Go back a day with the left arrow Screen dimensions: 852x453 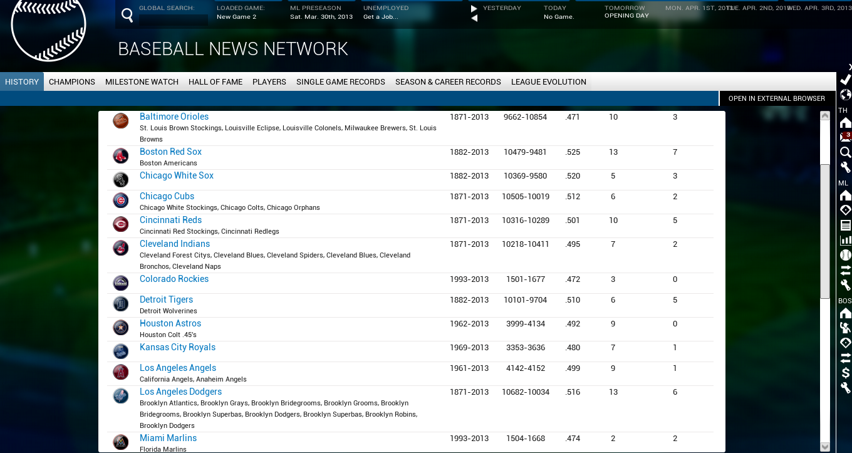[x=474, y=18]
